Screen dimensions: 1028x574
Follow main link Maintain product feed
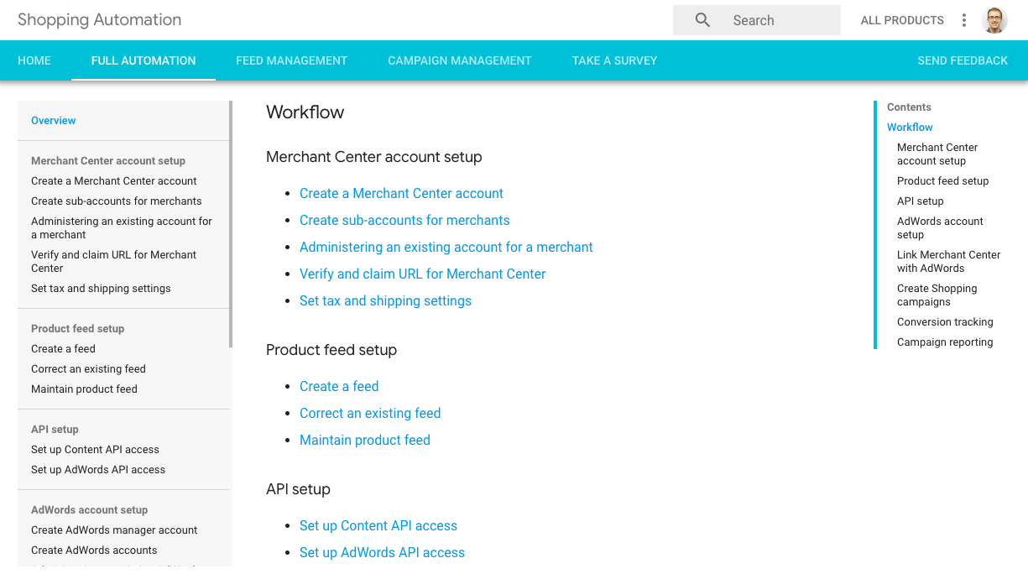click(x=365, y=441)
